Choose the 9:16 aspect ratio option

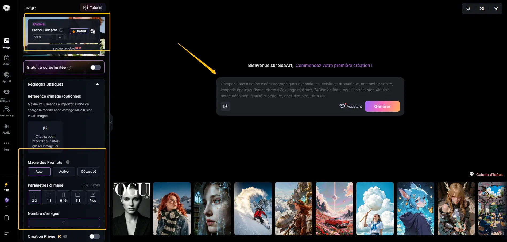63,197
